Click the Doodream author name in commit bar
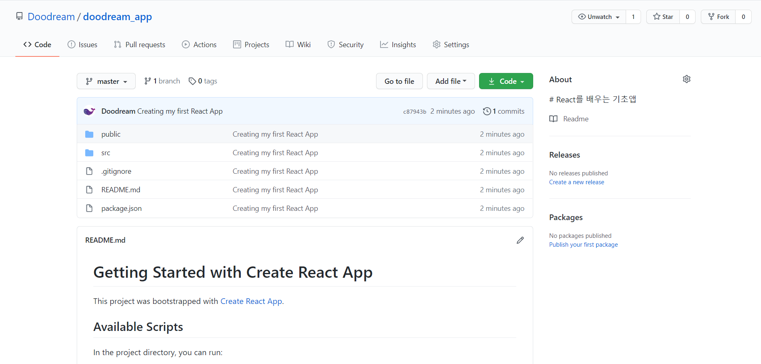 [x=118, y=111]
